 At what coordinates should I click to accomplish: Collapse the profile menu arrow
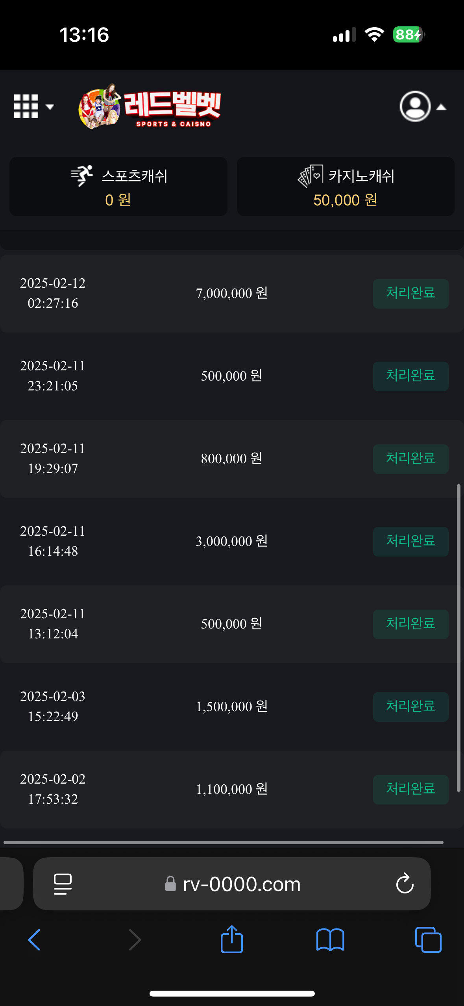coord(441,107)
